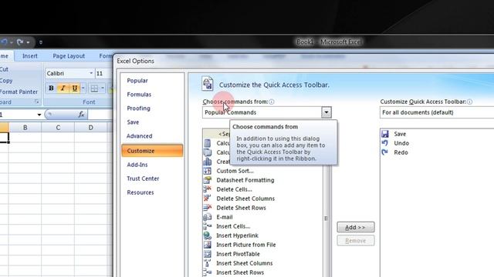Screen dimensions: 494x277
Task: Select Delete Sheet Rows icon
Action: [208, 208]
